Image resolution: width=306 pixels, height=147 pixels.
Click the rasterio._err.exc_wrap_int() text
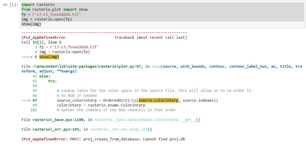pyautogui.click(x=121, y=129)
